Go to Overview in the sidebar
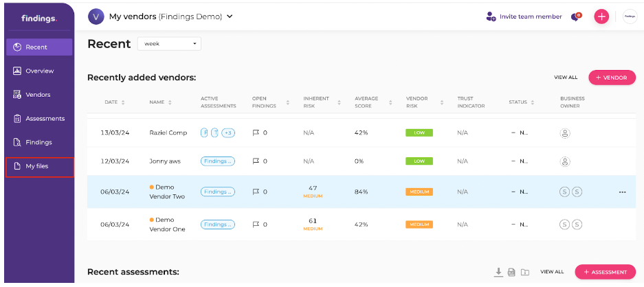 coord(39,71)
